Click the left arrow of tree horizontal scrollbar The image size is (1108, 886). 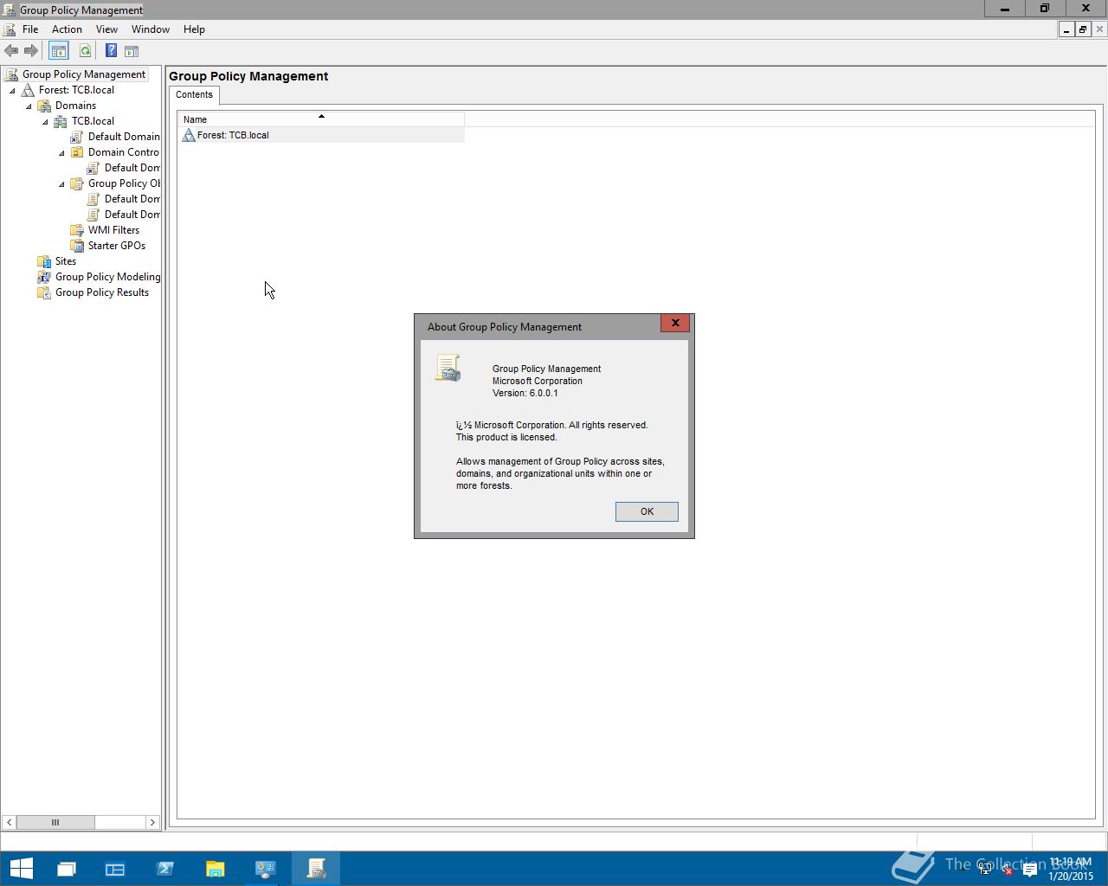[9, 822]
